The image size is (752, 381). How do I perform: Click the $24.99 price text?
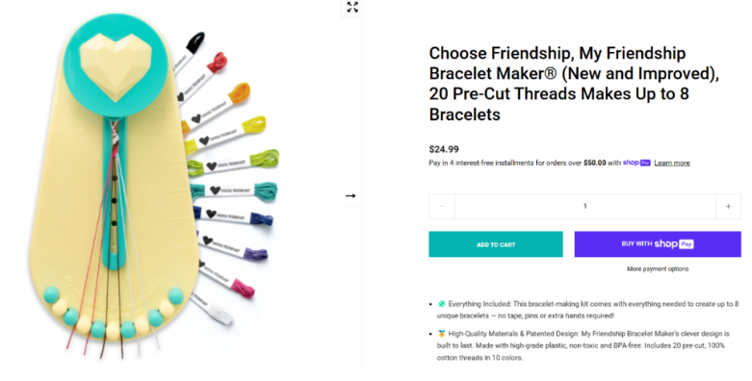pyautogui.click(x=444, y=149)
